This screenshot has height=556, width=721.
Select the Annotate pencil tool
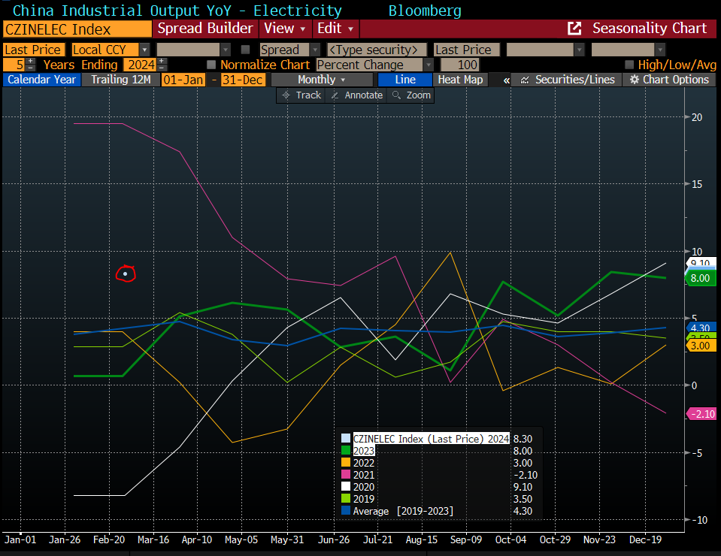357,95
